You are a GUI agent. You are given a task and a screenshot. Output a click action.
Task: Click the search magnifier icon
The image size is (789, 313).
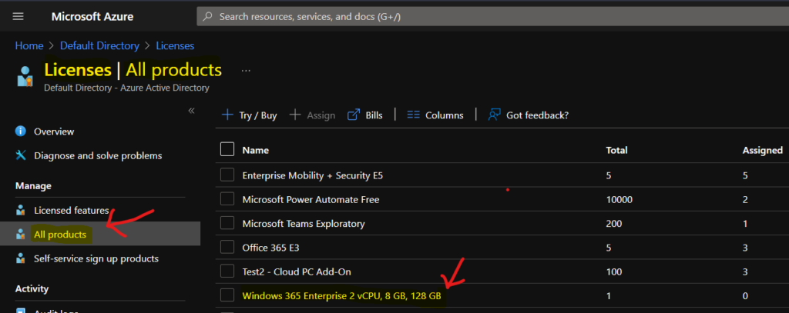click(x=207, y=17)
